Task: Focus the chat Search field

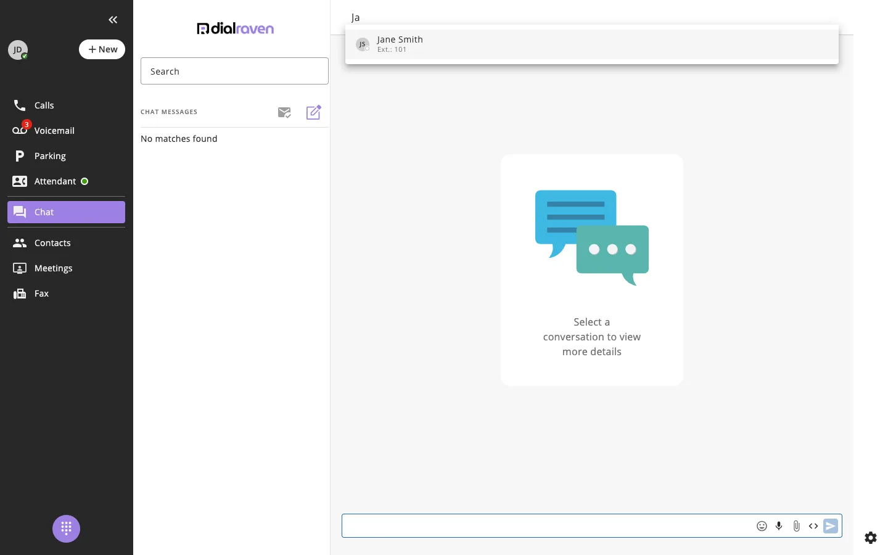Action: pyautogui.click(x=234, y=71)
